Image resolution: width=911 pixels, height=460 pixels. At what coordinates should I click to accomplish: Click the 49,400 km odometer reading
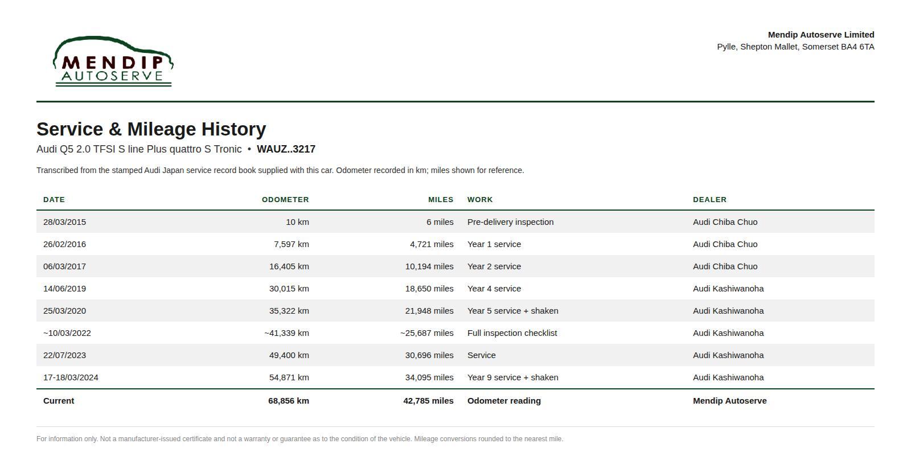click(x=289, y=355)
